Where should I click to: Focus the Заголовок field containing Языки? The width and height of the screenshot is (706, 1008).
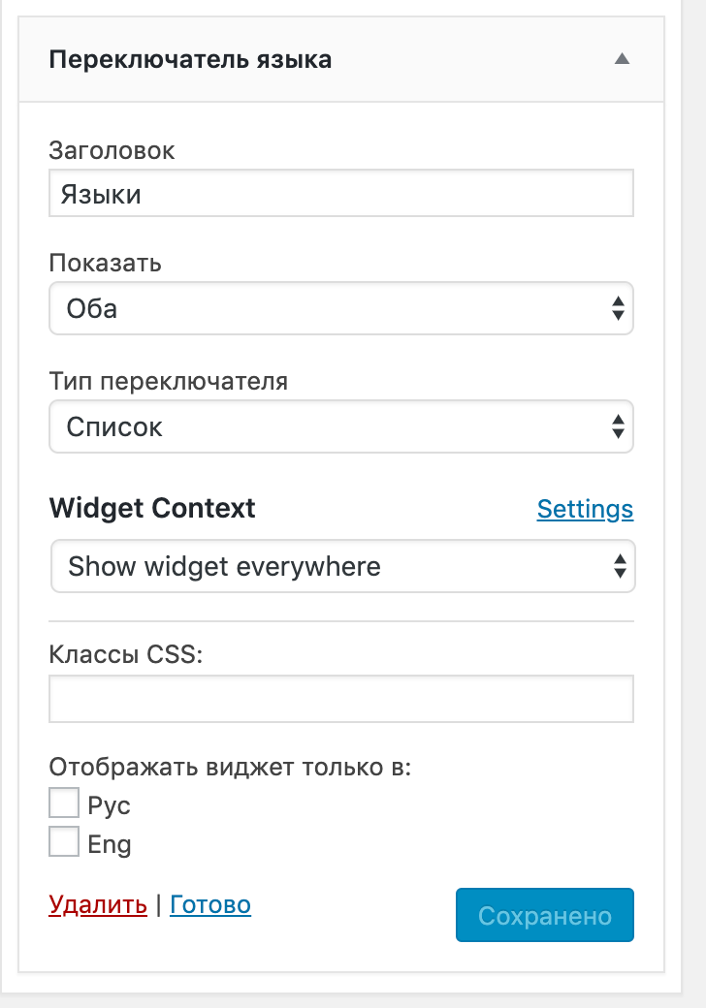[x=340, y=194]
